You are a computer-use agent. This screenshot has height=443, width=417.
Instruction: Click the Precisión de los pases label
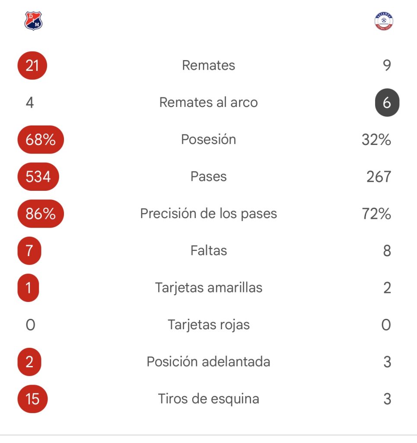click(x=208, y=214)
